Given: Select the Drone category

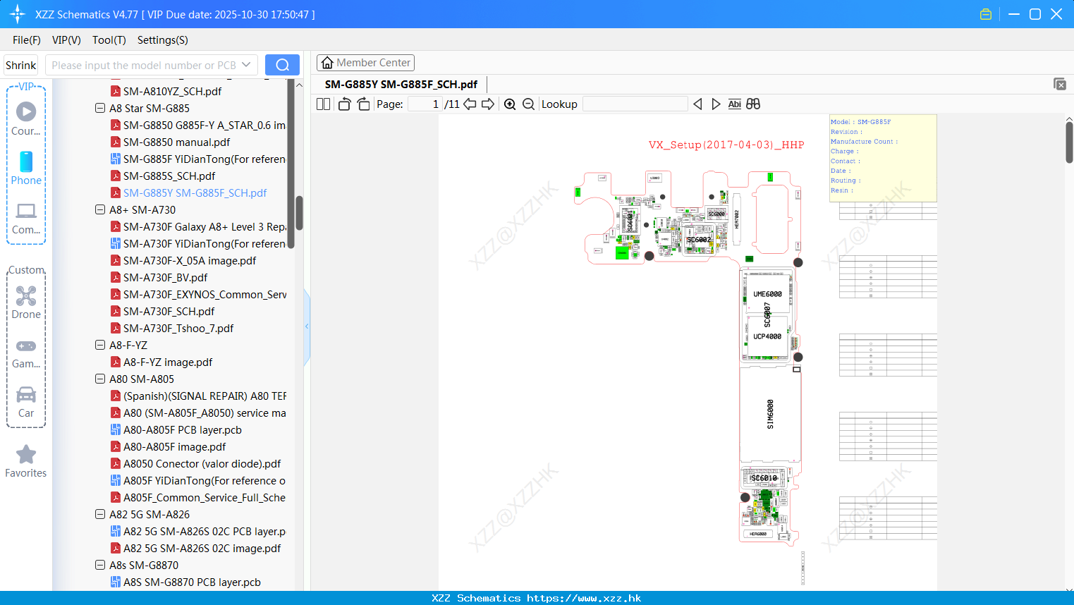Looking at the screenshot, I should [x=26, y=302].
